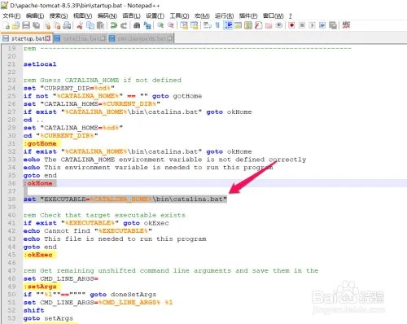The width and height of the screenshot is (407, 324).
Task: Toggle show all characters pilcrow icon
Action: point(217,25)
